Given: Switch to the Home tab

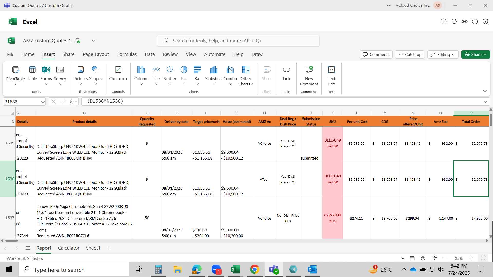Looking at the screenshot, I should [28, 54].
